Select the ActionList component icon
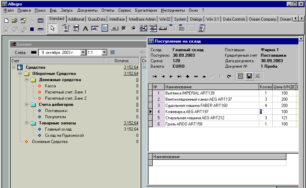The width and height of the screenshot is (306, 188). tap(201, 28)
